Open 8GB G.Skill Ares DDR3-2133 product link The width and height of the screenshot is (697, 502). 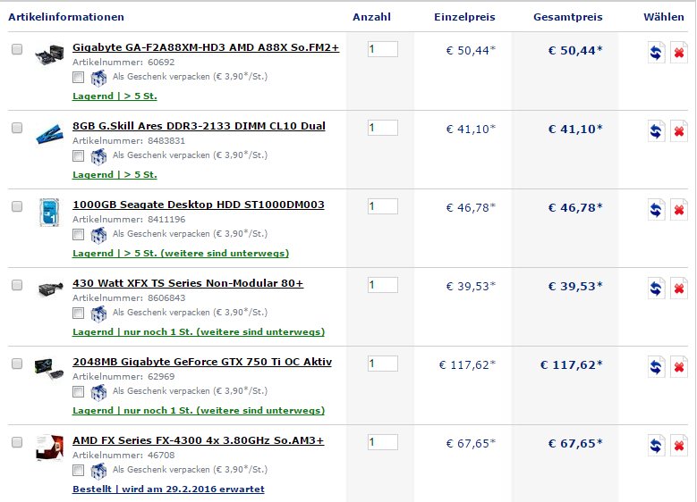199,126
